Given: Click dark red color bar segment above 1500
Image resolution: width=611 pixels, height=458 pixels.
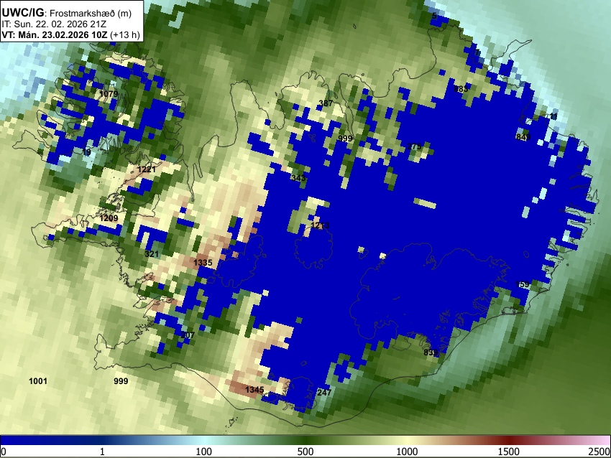Looking at the screenshot, I should (x=509, y=440).
